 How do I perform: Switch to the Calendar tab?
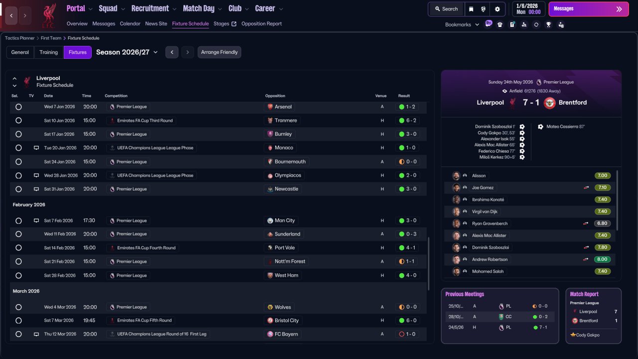coord(130,24)
